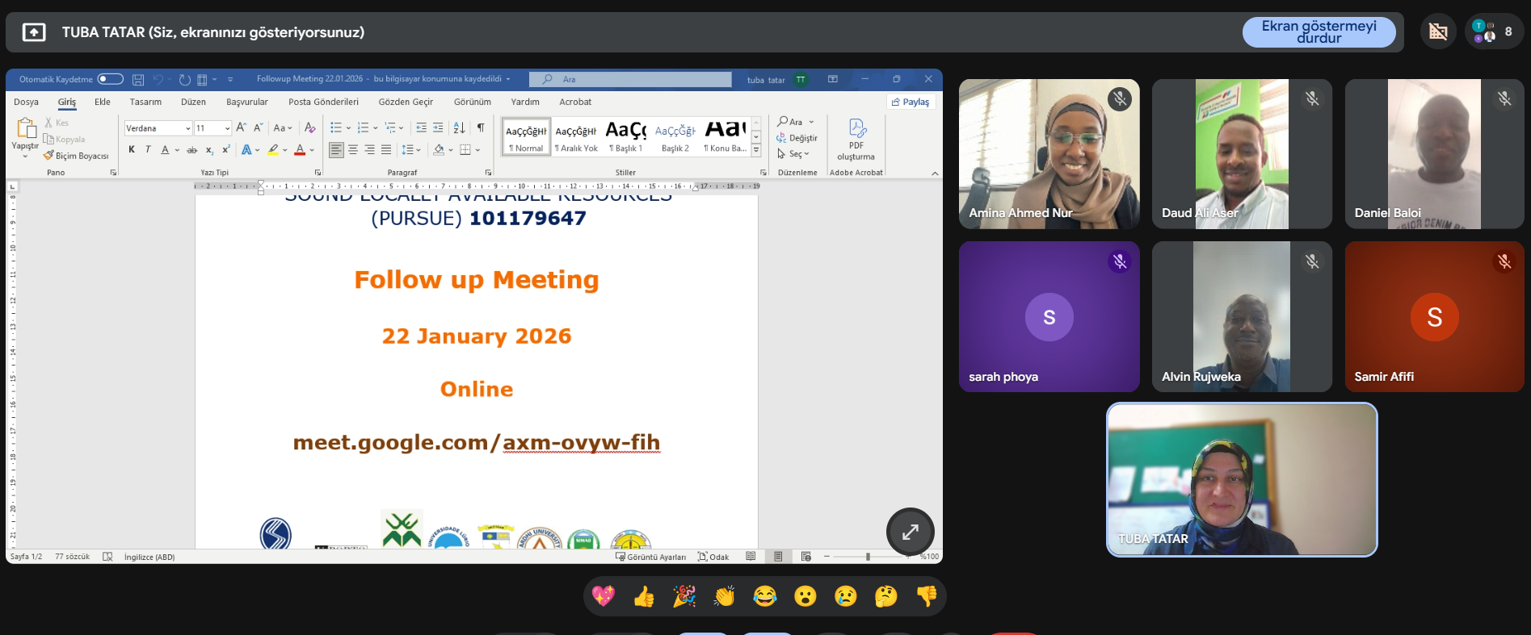Open the Verdana font name dropdown
Viewport: 1531px width, 635px height.
187,128
